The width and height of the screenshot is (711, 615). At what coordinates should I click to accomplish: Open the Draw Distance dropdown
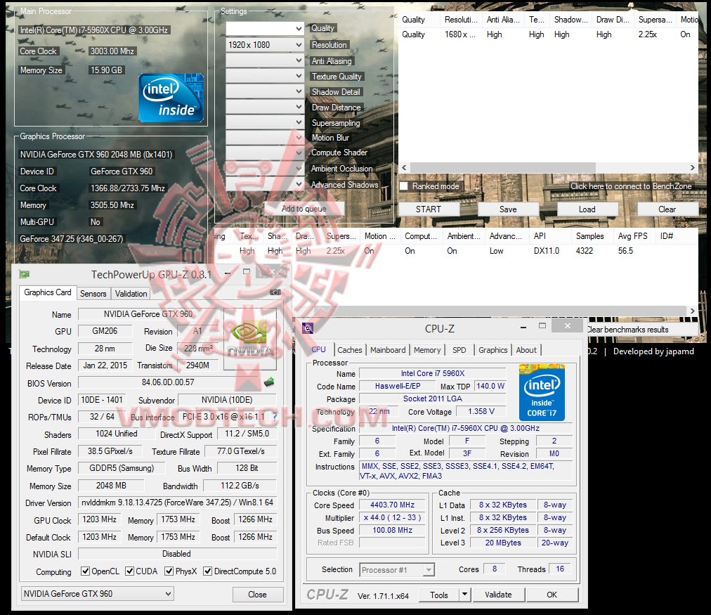(x=265, y=107)
